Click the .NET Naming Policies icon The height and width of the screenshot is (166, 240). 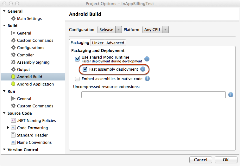coord(13,120)
